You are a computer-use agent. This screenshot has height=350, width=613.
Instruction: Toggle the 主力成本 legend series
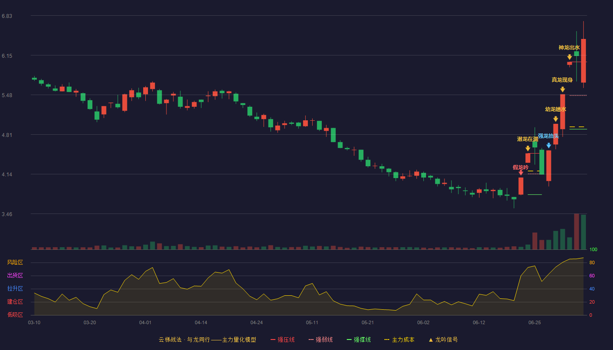pos(399,339)
